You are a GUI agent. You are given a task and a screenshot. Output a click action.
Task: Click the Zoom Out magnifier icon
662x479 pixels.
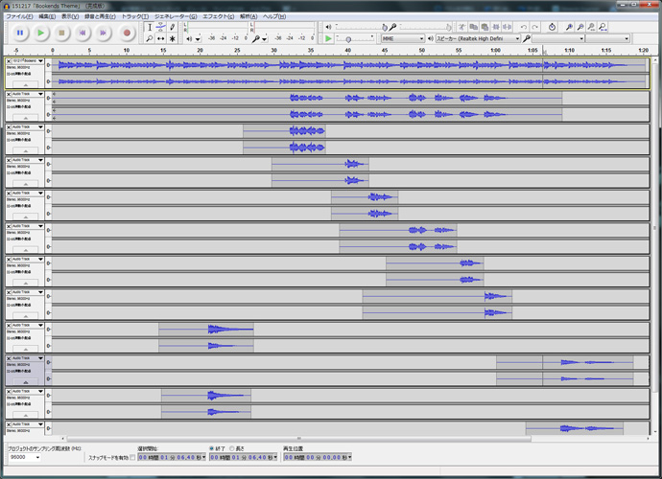(580, 27)
